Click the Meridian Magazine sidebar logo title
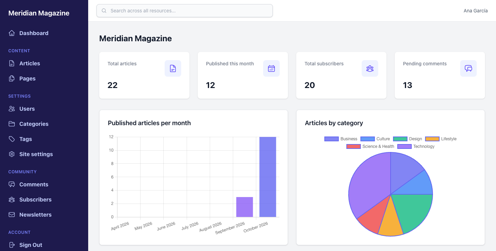 [39, 13]
